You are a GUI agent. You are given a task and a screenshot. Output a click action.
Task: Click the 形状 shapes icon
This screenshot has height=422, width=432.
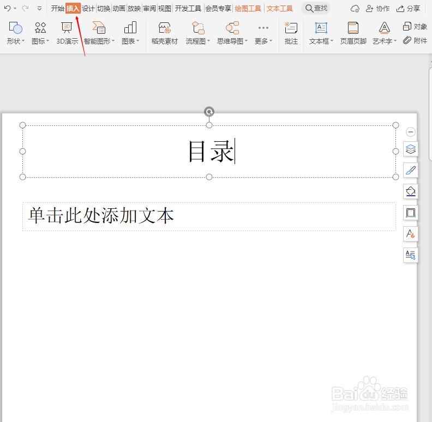(15, 28)
